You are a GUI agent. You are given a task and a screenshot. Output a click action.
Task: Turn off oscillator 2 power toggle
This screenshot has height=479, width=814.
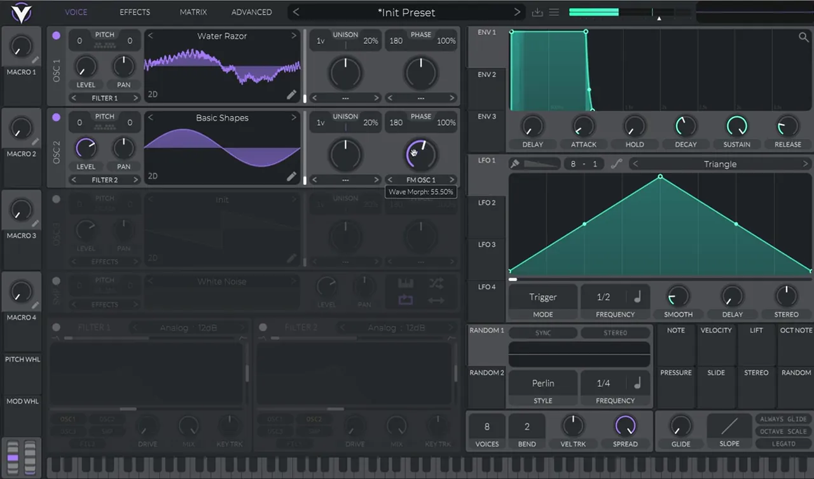[56, 117]
